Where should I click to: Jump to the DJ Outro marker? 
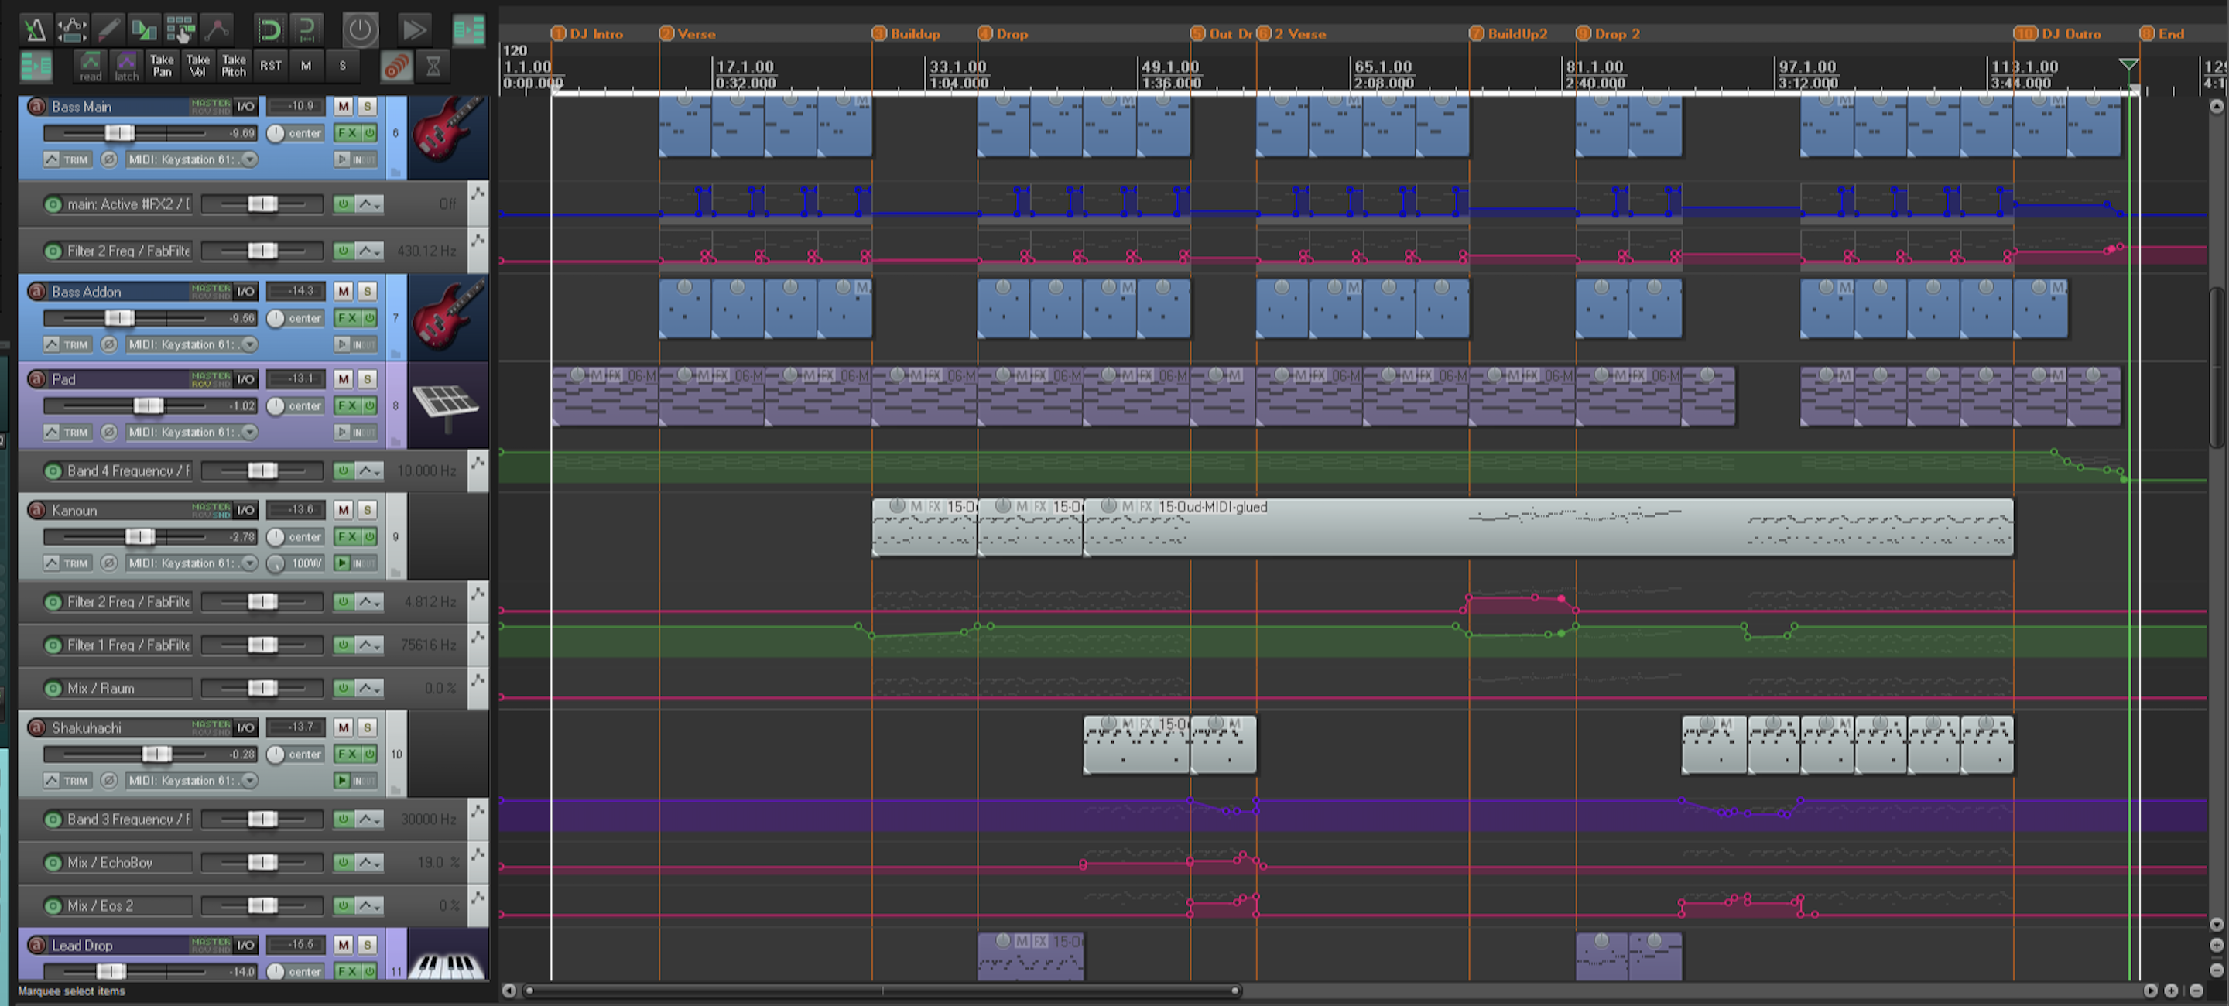tap(2058, 34)
